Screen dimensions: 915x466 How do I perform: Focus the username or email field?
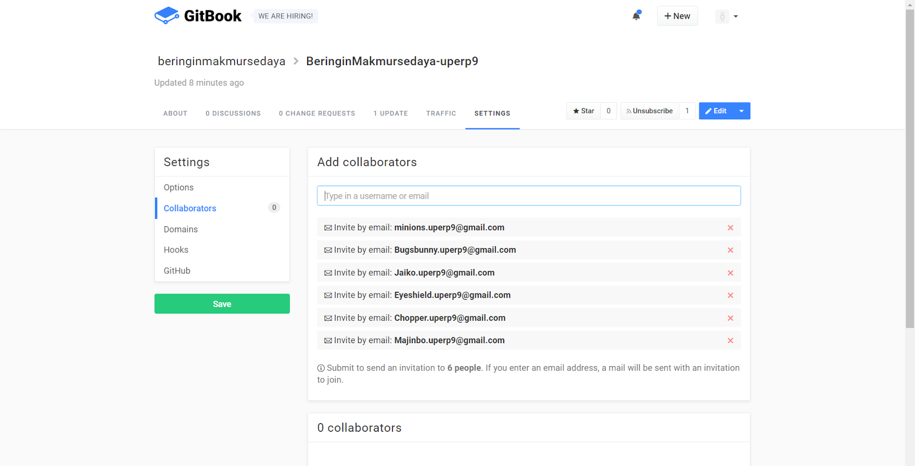click(x=528, y=196)
